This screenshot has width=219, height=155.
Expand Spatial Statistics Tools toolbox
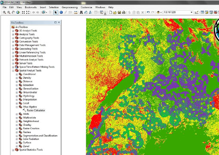pyautogui.click(x=13, y=150)
